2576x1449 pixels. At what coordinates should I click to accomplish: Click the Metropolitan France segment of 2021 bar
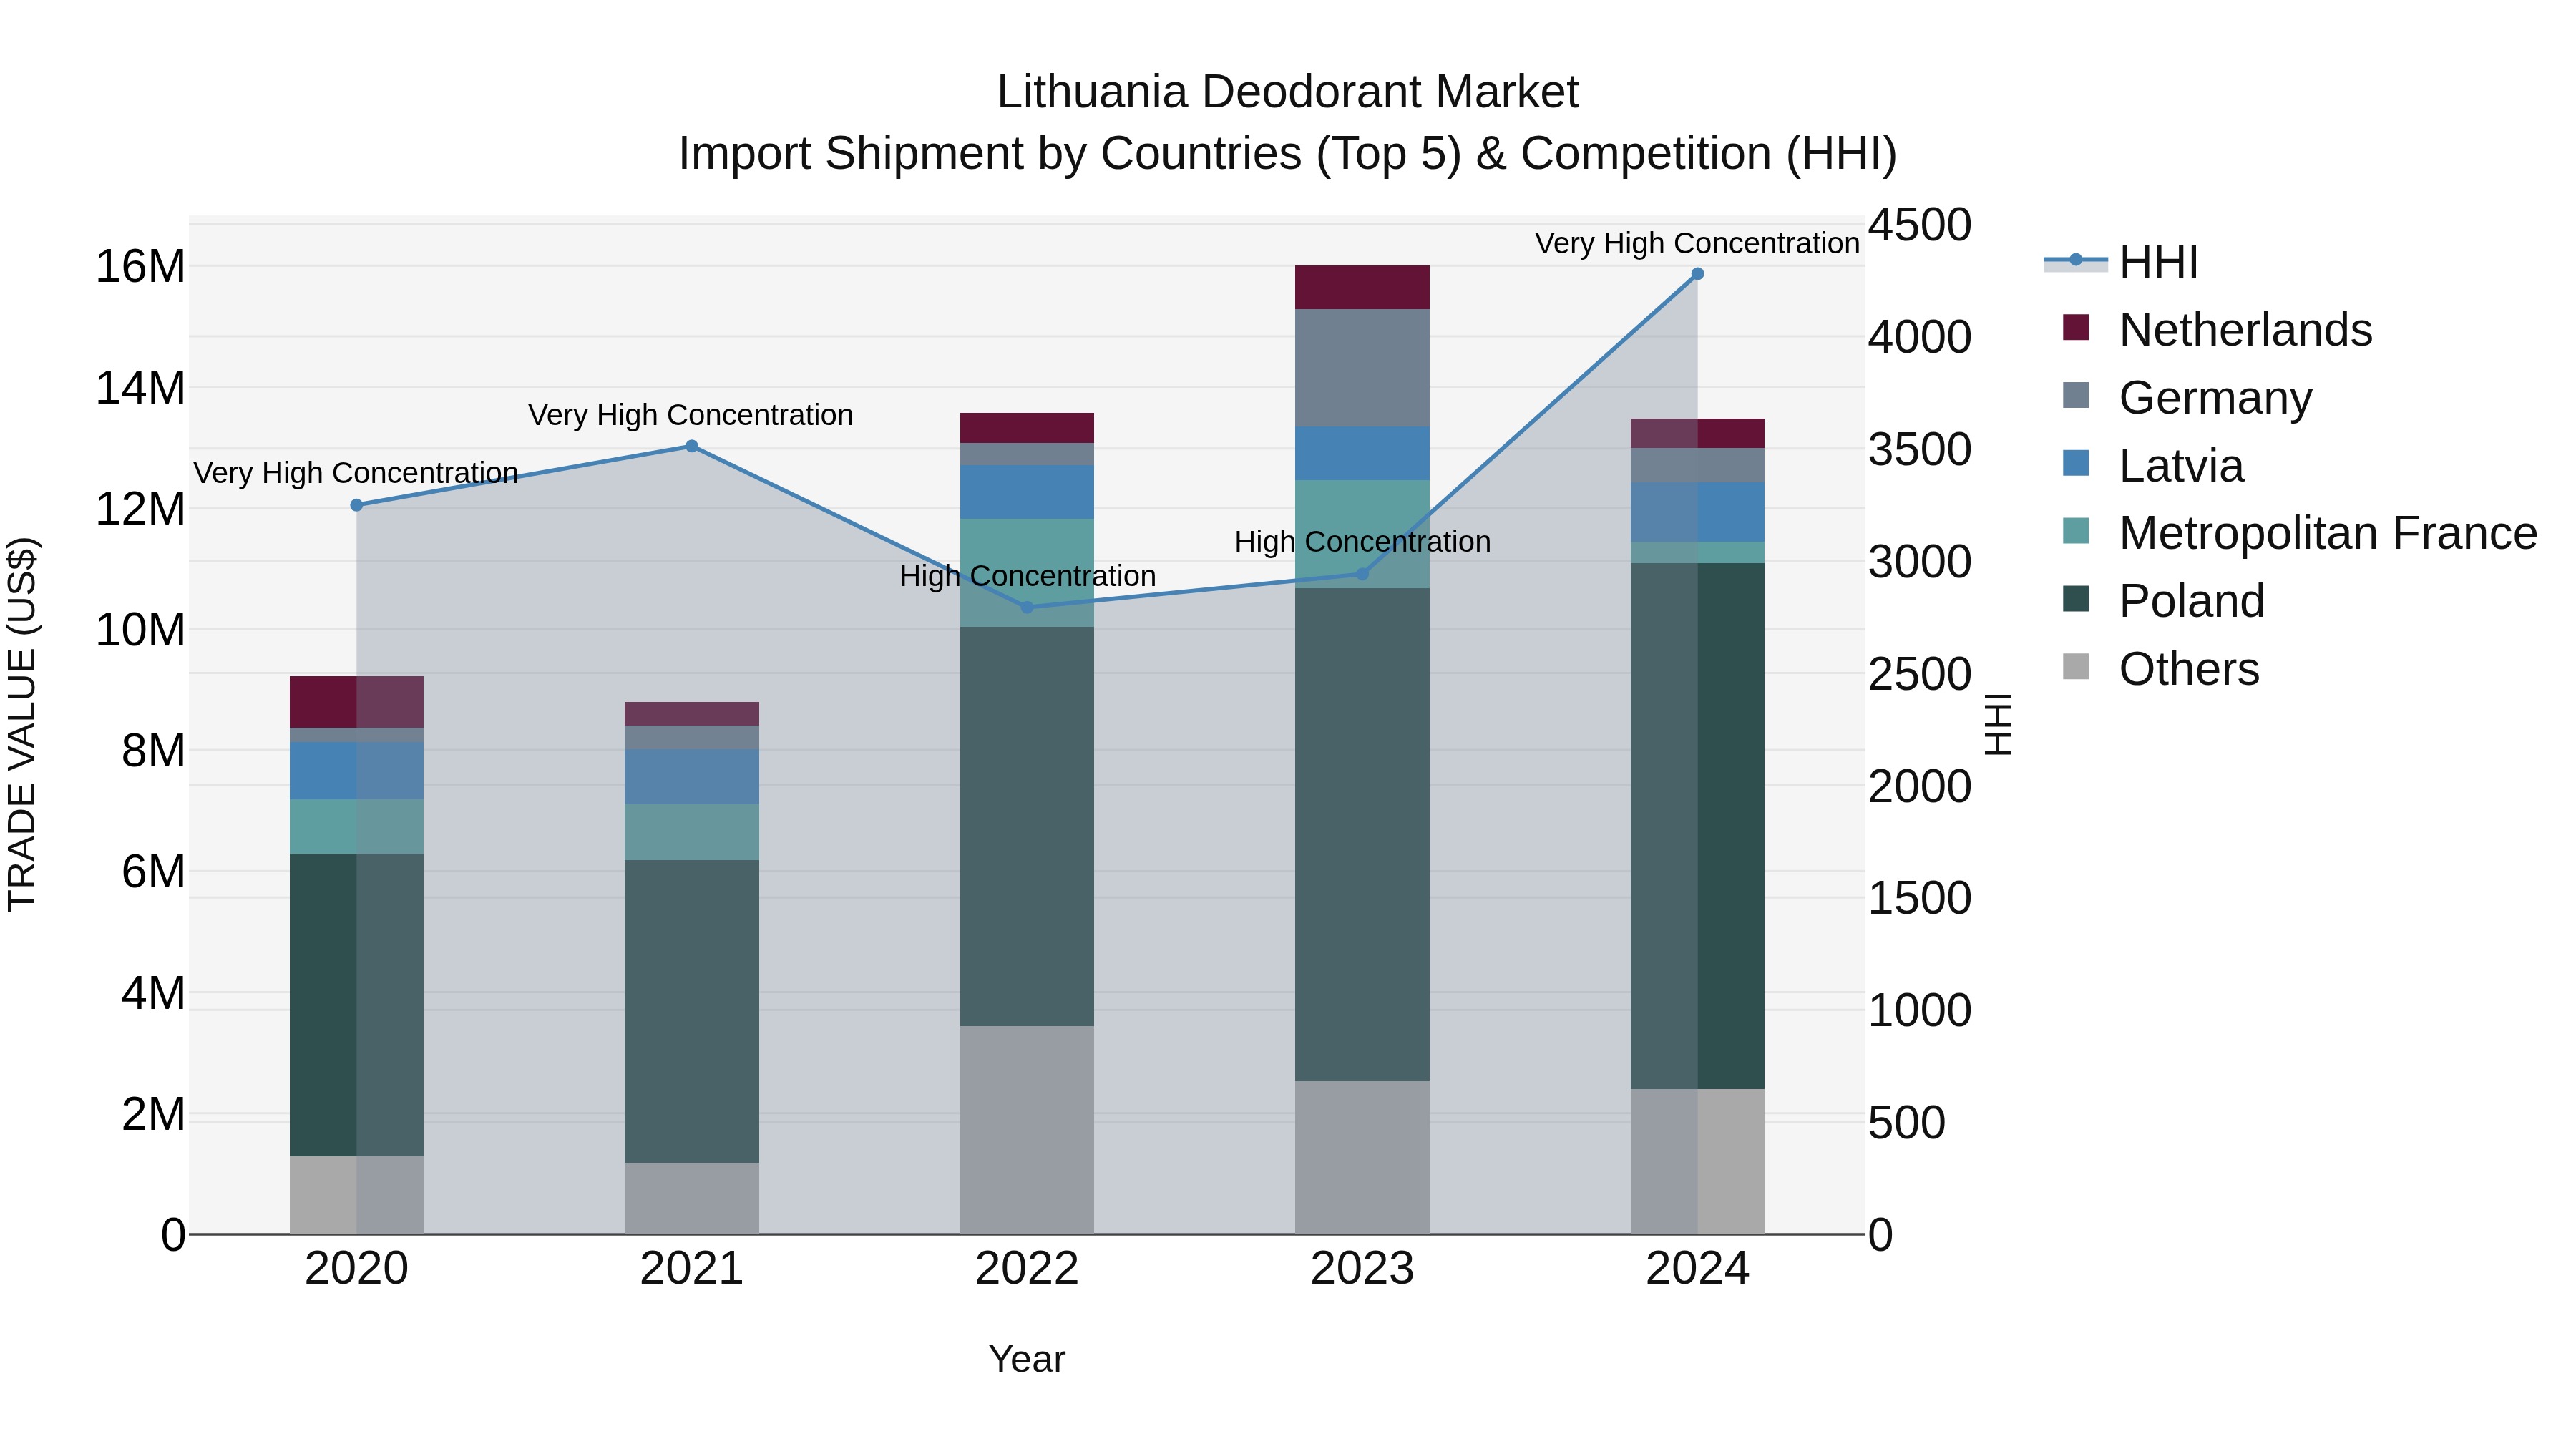tap(691, 832)
